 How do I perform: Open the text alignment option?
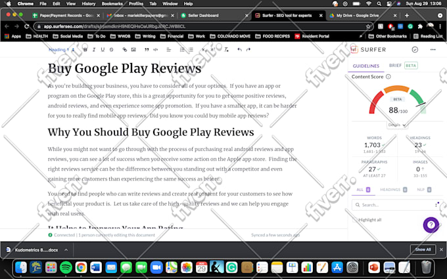click(169, 49)
